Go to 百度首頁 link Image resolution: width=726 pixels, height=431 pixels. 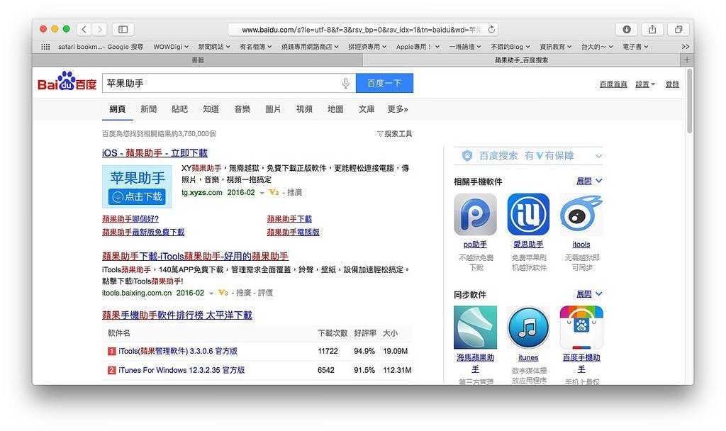click(x=613, y=84)
